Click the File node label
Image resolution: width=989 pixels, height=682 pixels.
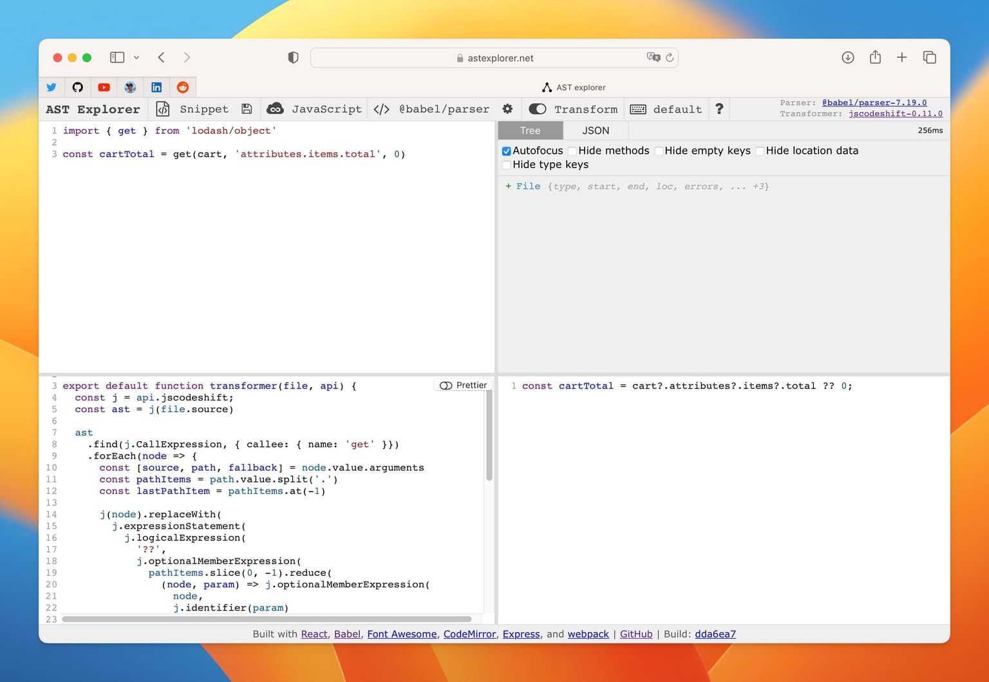pyautogui.click(x=528, y=186)
